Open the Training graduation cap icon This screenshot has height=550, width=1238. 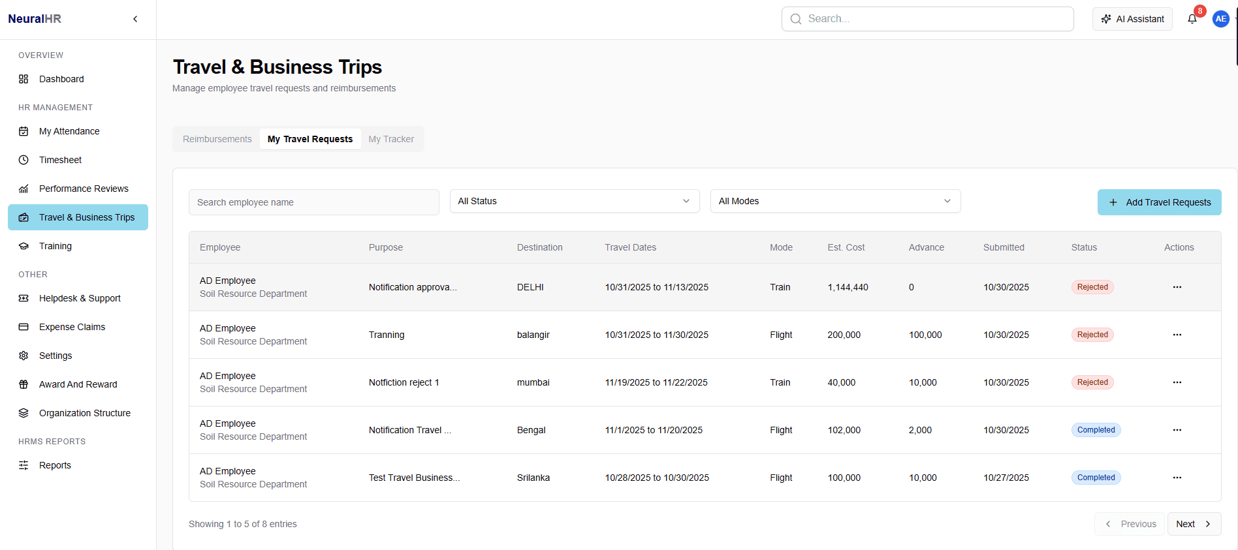[24, 246]
